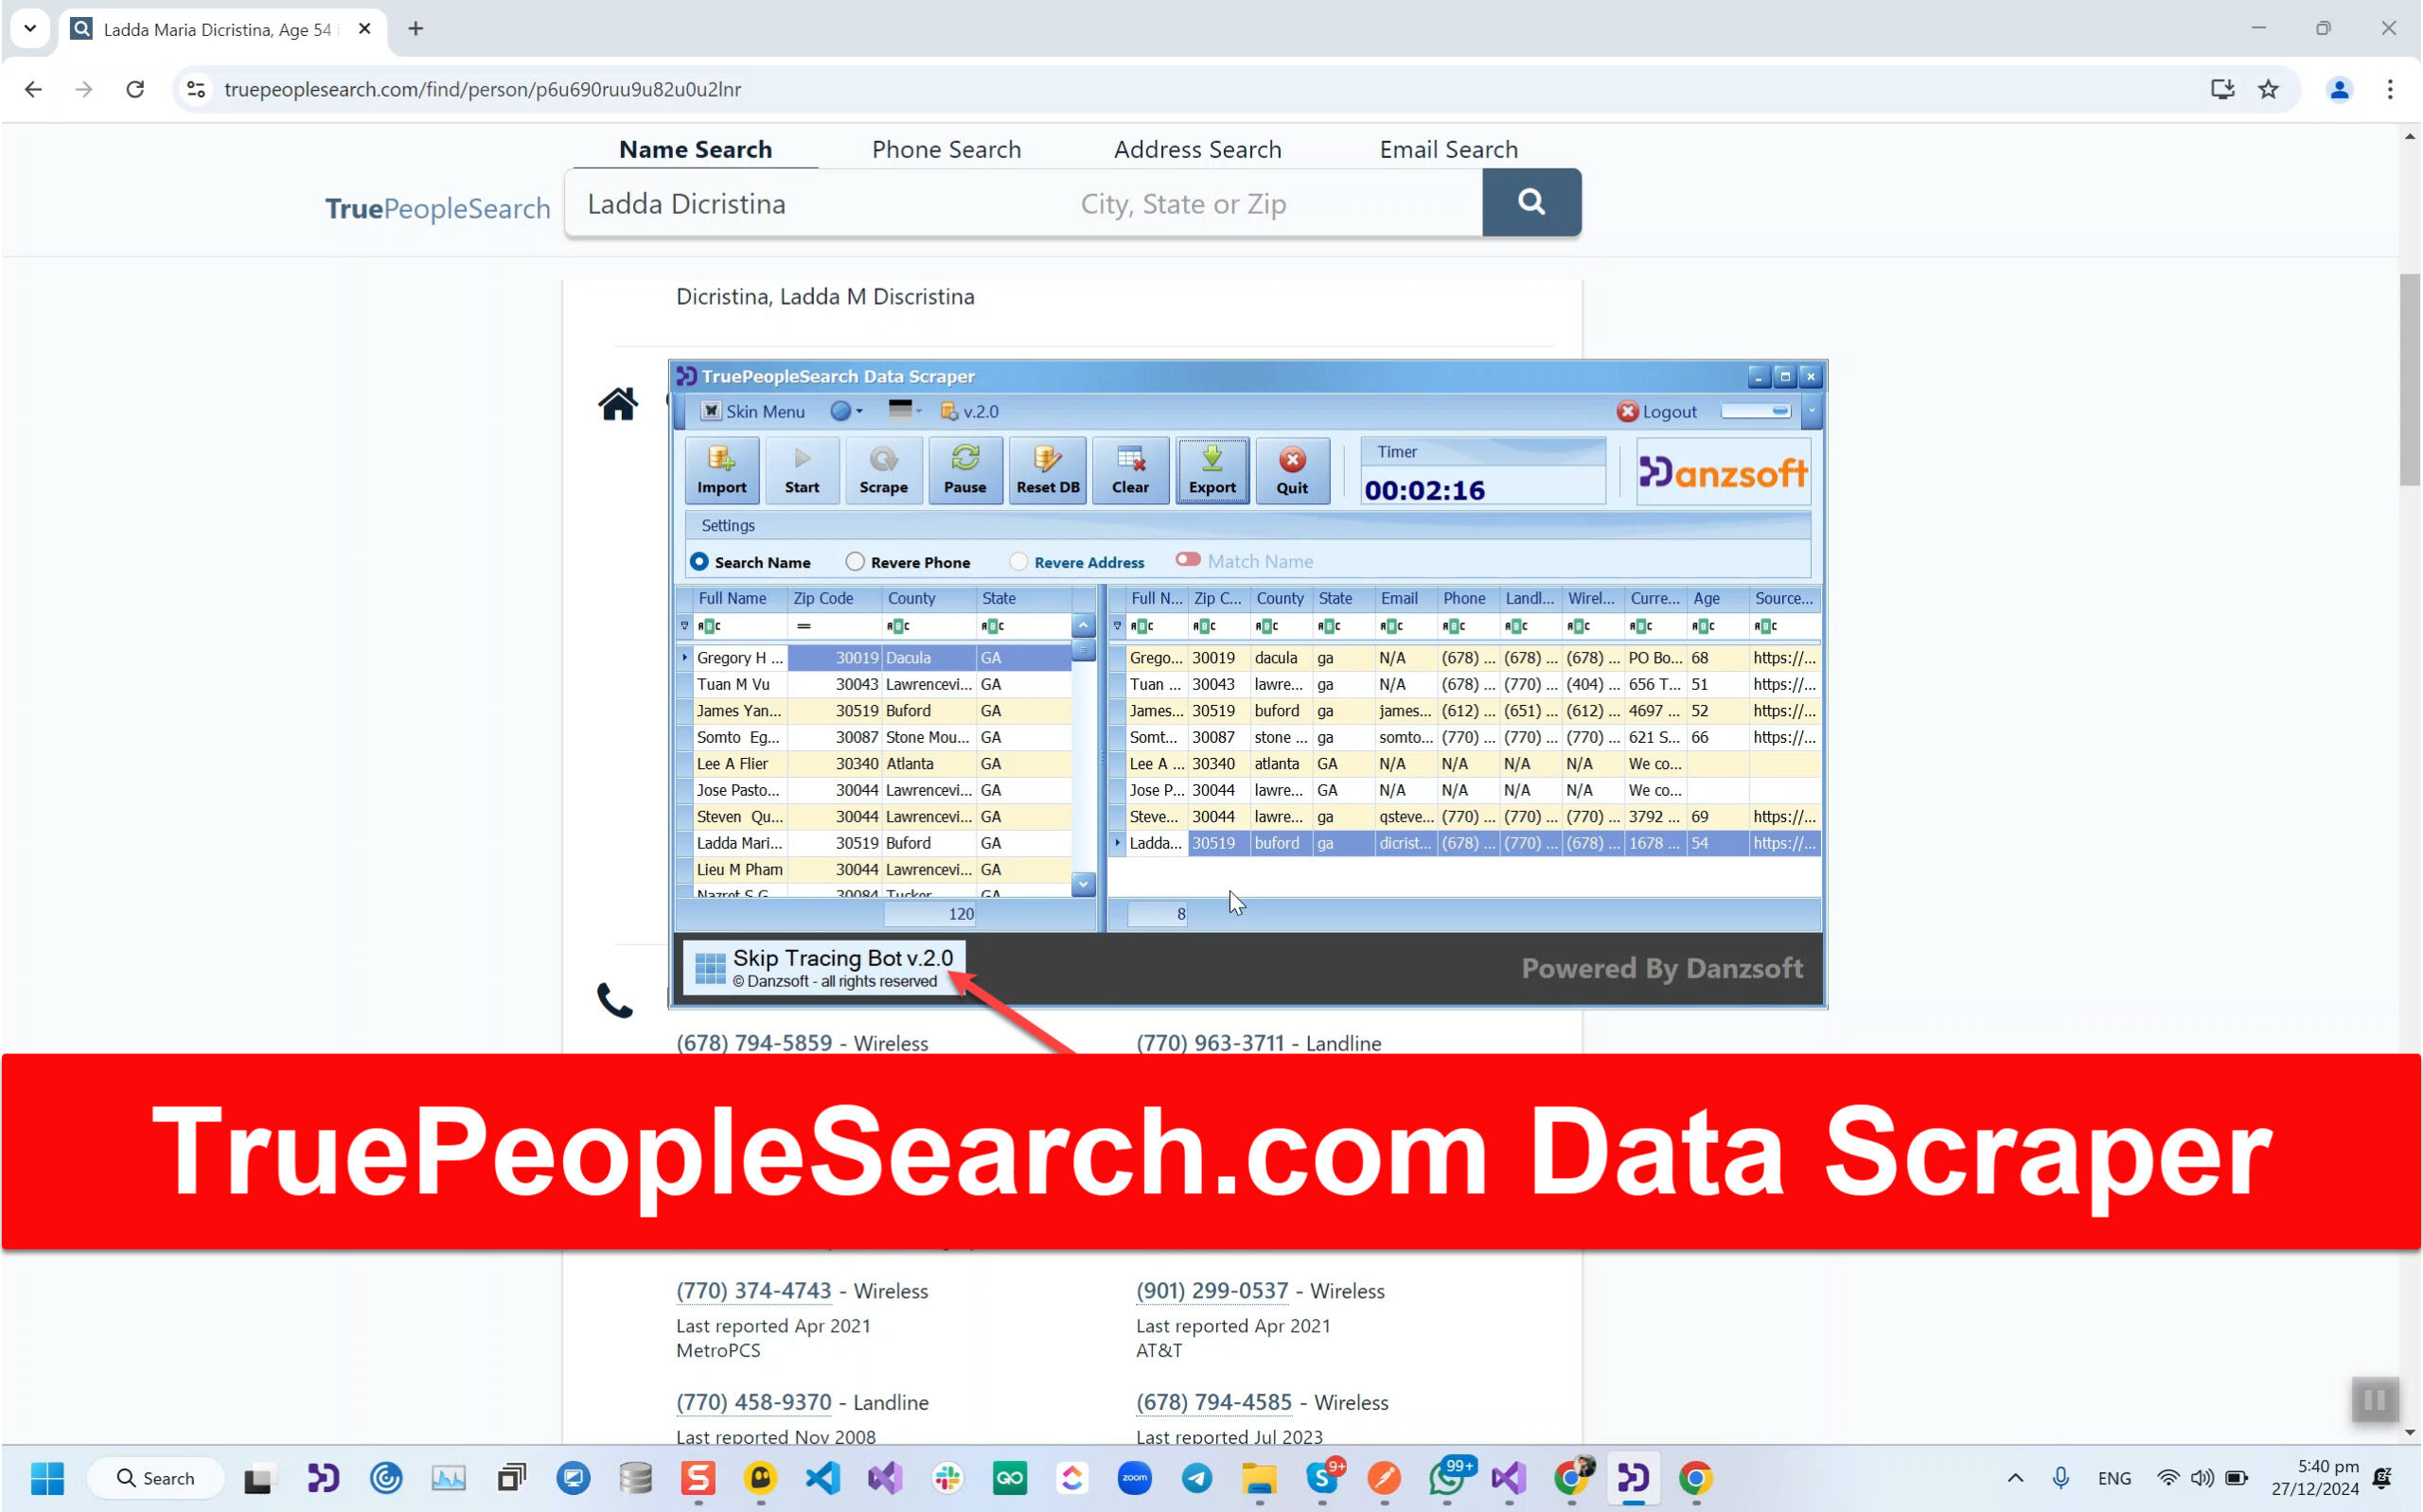
Task: Click the TruePeopleSearch logo
Action: [x=437, y=208]
